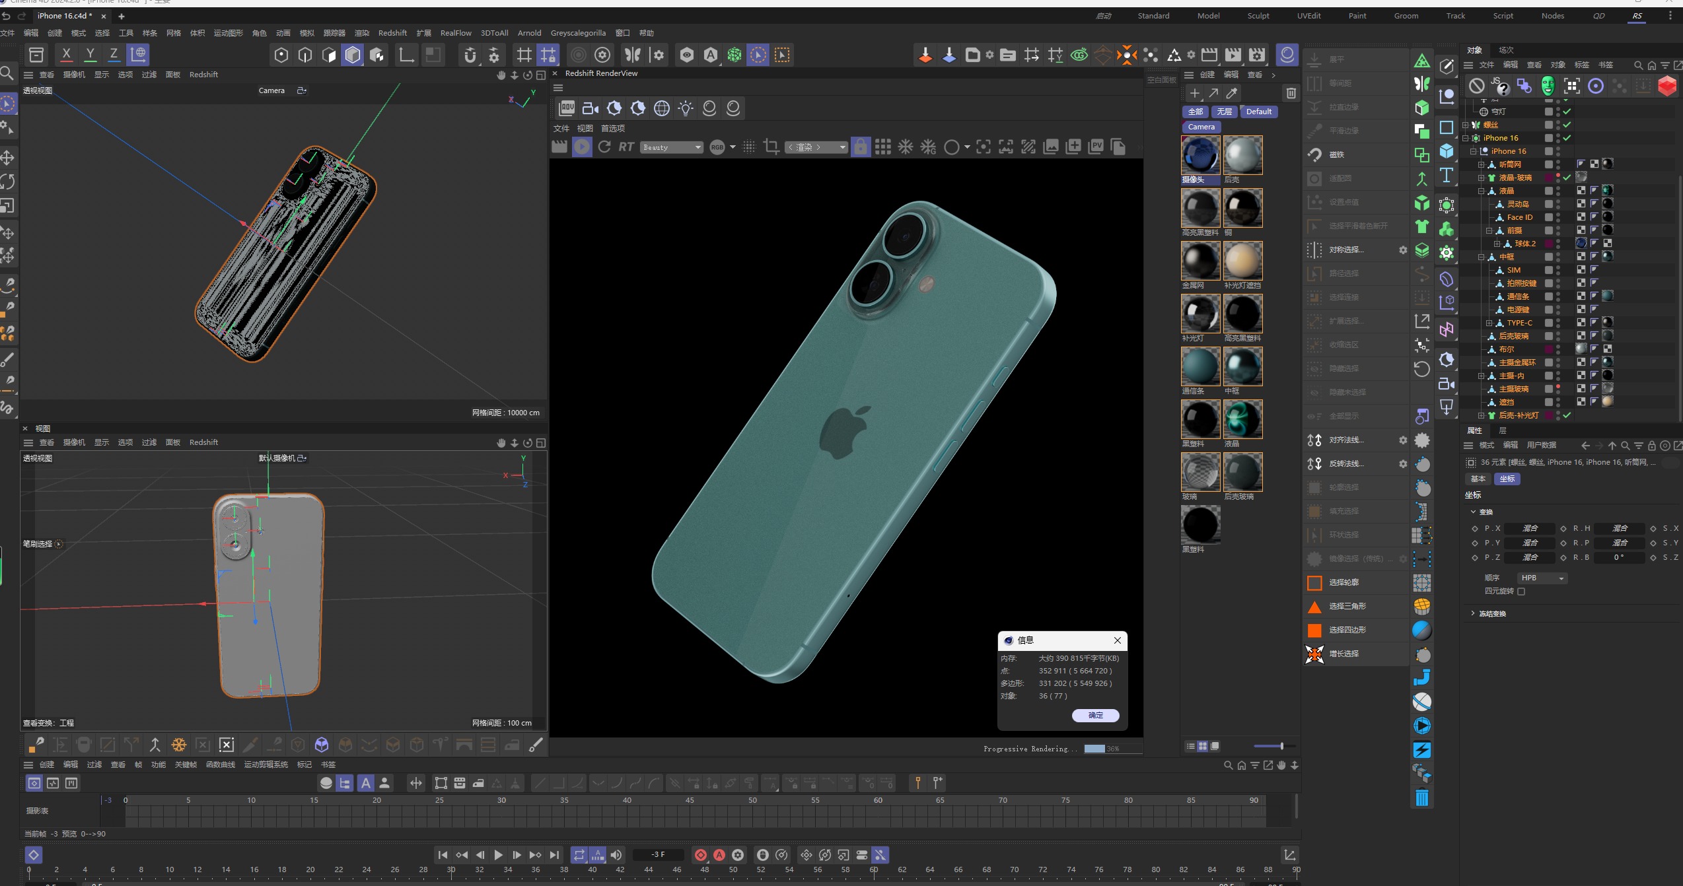Confirm the info dialog with 确定

(x=1096, y=716)
